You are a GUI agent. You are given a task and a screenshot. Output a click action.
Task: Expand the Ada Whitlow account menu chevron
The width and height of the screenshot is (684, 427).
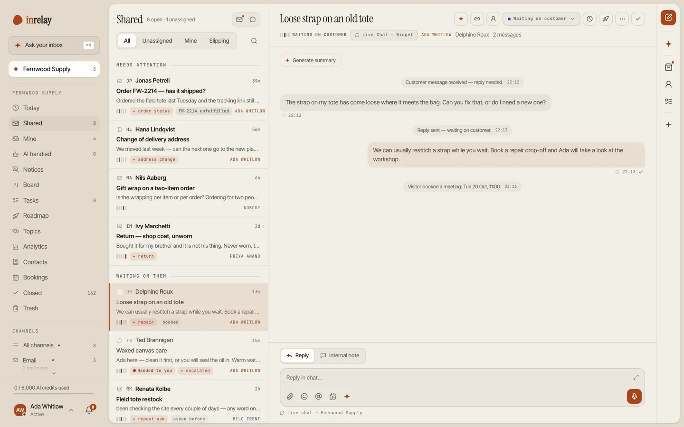71,410
